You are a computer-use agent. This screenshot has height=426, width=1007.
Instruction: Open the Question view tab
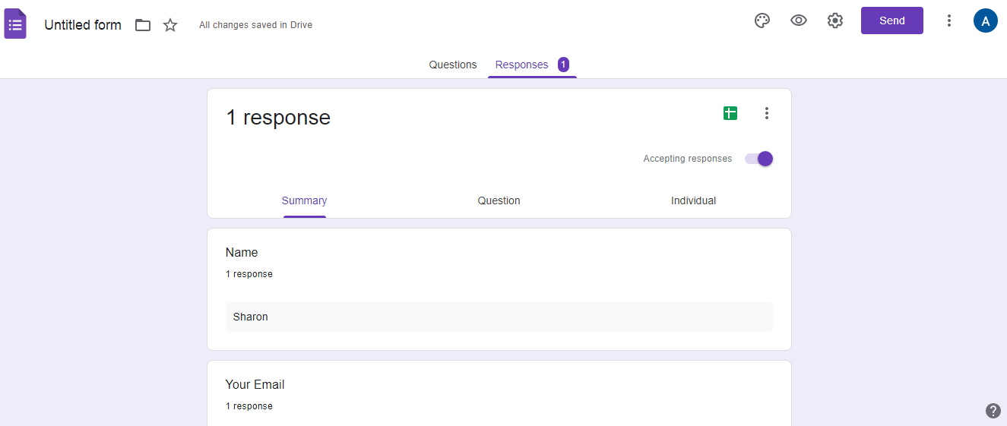coord(499,200)
